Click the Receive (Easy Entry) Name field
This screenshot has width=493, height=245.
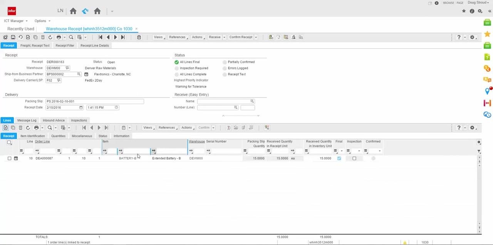(x=226, y=101)
